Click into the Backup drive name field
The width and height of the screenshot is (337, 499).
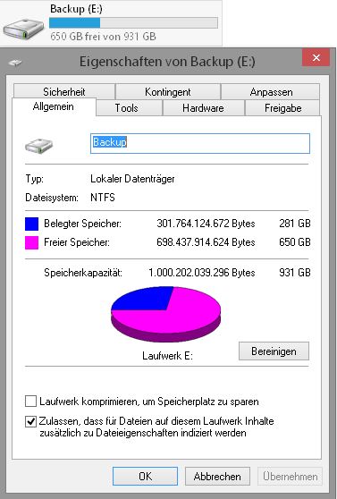pyautogui.click(x=200, y=143)
